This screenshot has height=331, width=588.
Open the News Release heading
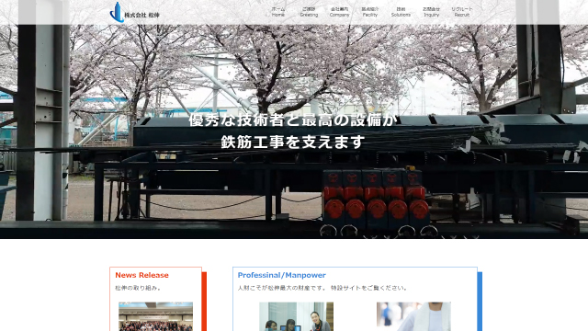pyautogui.click(x=141, y=275)
